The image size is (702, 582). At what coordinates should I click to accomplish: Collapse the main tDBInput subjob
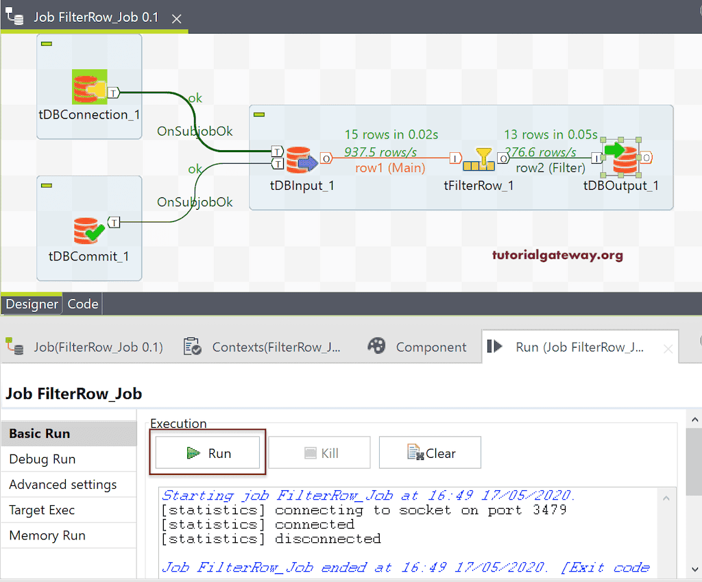click(x=259, y=113)
